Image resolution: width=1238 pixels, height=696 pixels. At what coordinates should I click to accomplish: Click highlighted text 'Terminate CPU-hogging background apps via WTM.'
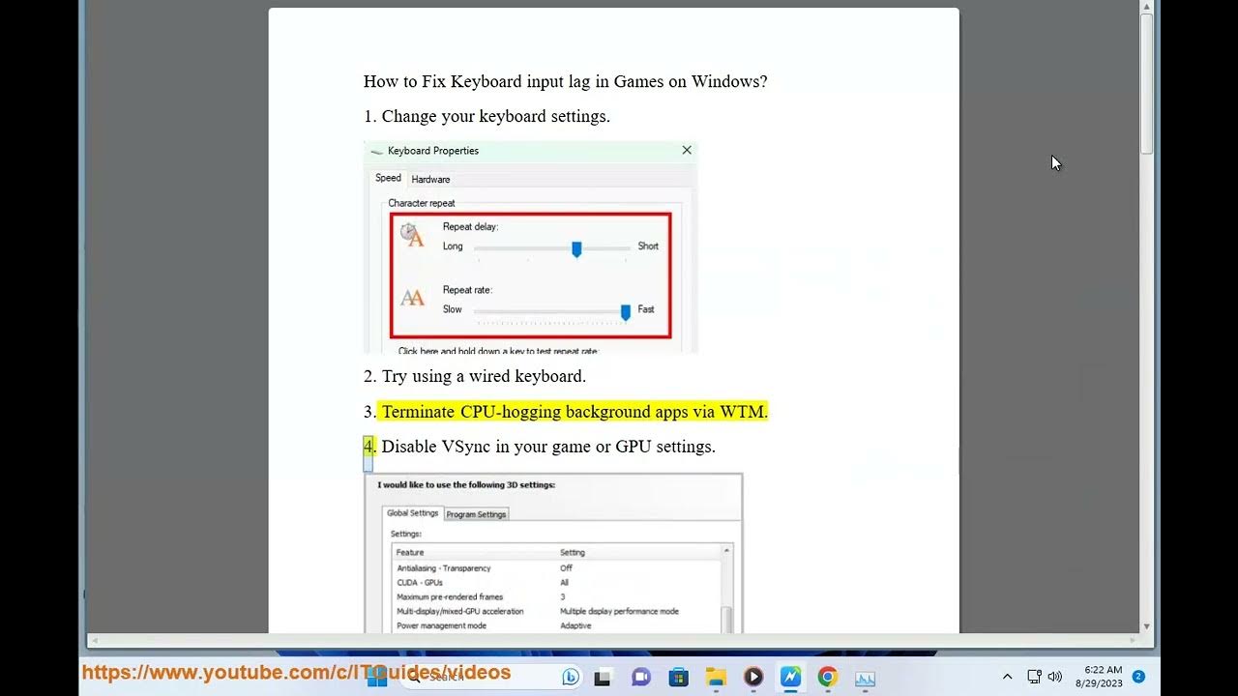tap(575, 412)
